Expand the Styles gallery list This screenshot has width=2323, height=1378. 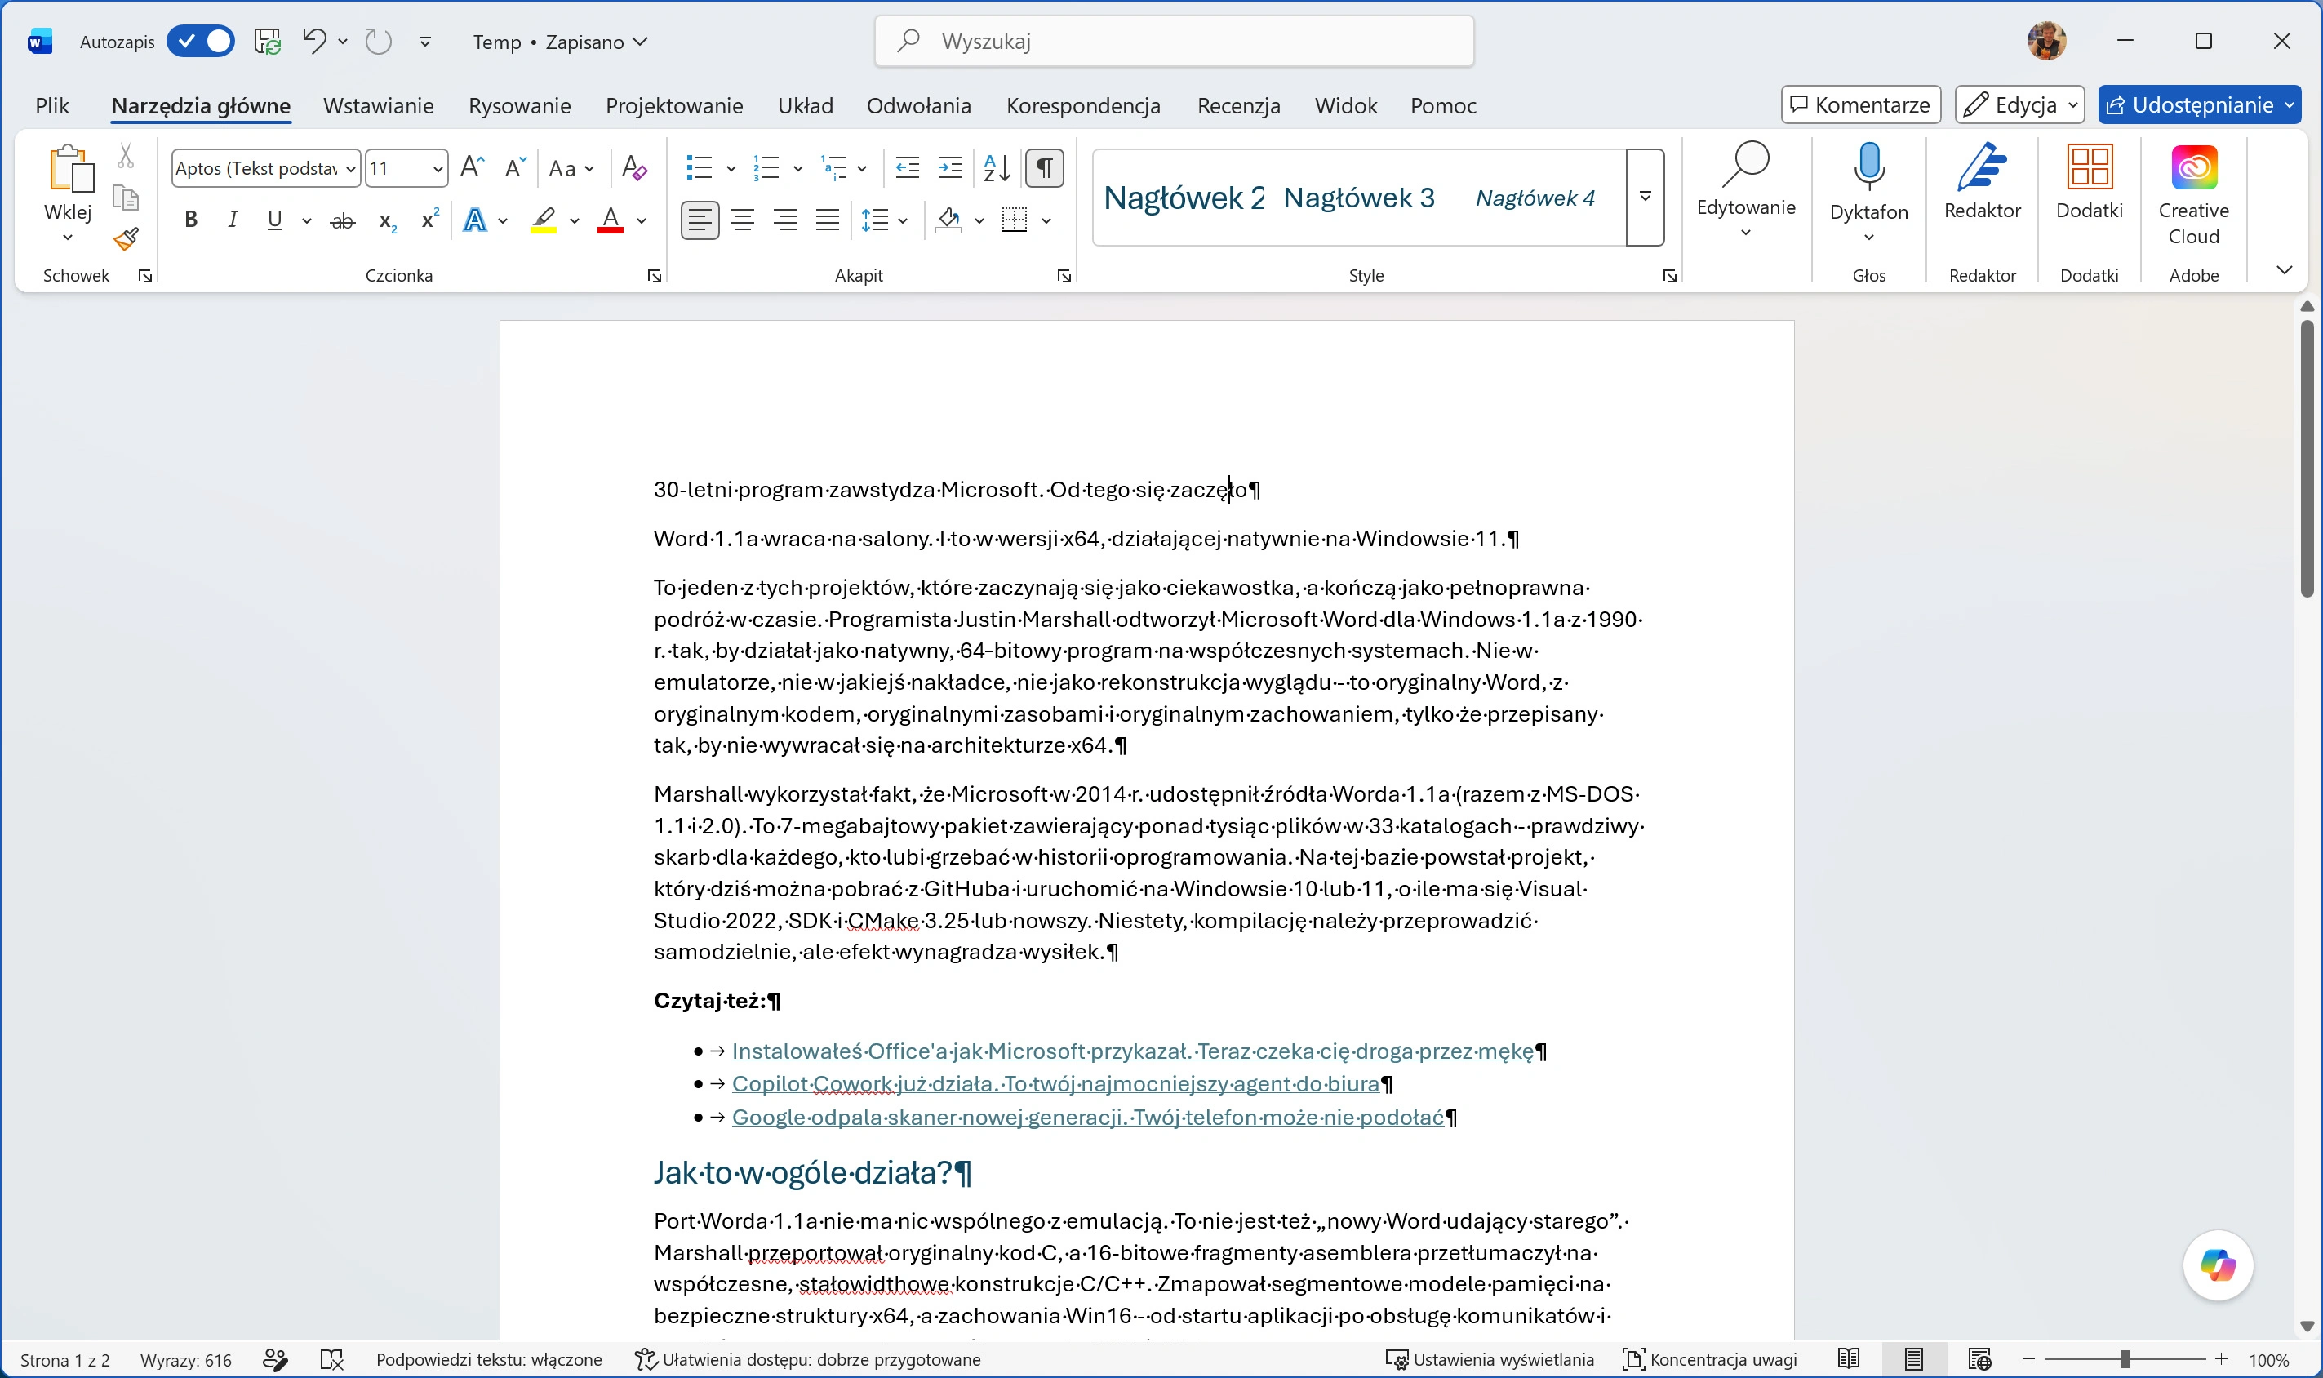coord(1644,197)
